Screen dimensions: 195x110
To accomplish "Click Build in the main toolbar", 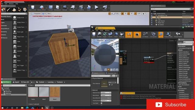I will coord(89,8).
